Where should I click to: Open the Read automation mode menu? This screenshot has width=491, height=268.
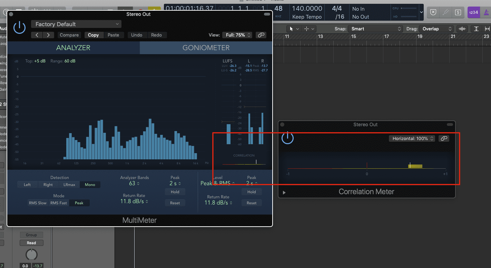31,243
